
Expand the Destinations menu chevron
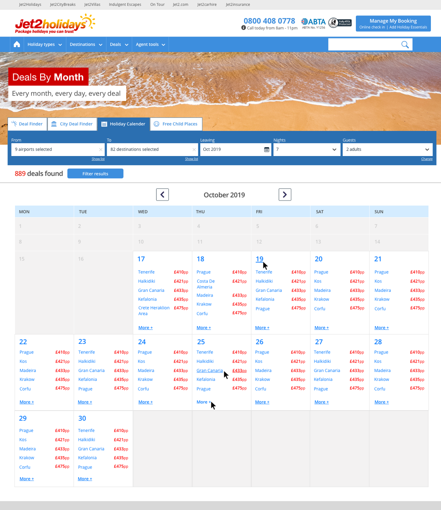click(101, 44)
